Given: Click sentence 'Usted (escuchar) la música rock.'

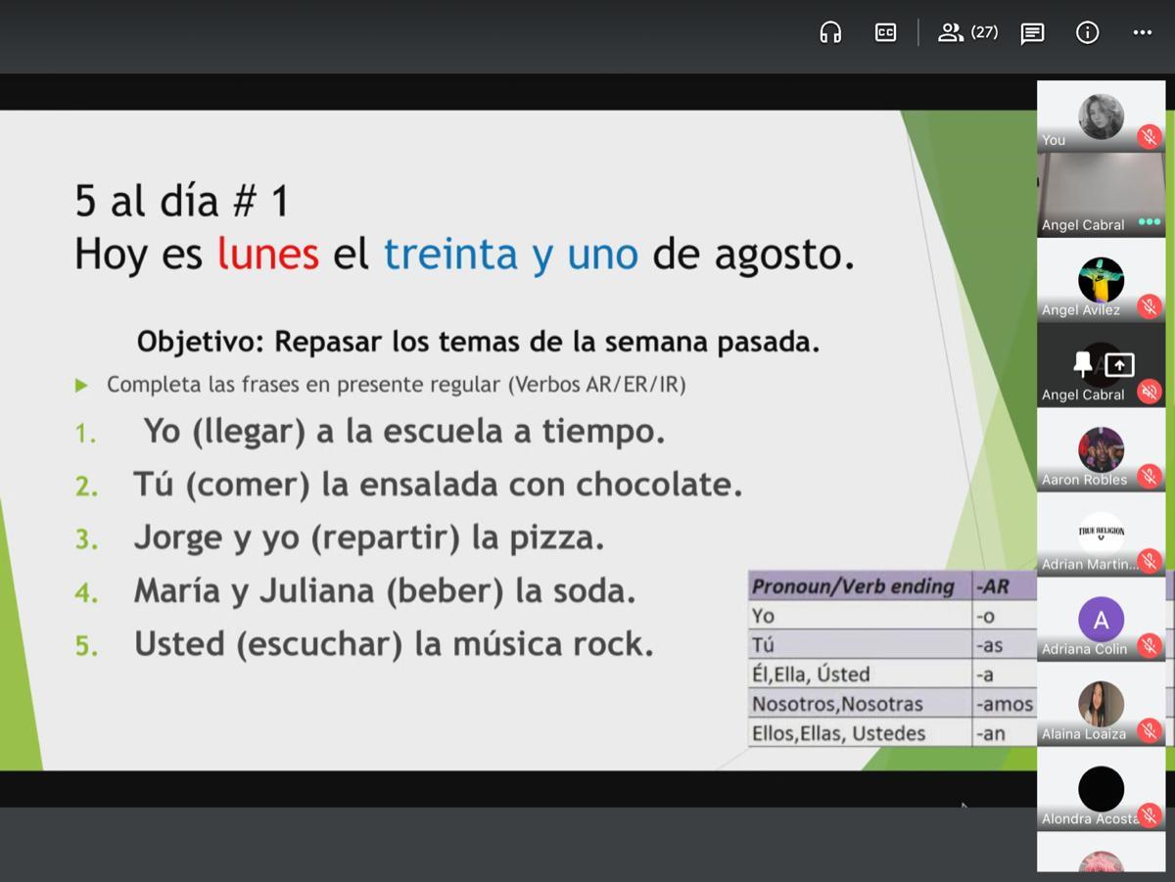Looking at the screenshot, I should click(x=394, y=643).
